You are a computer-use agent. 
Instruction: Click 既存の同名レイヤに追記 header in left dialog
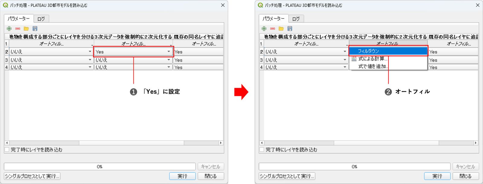199,37
